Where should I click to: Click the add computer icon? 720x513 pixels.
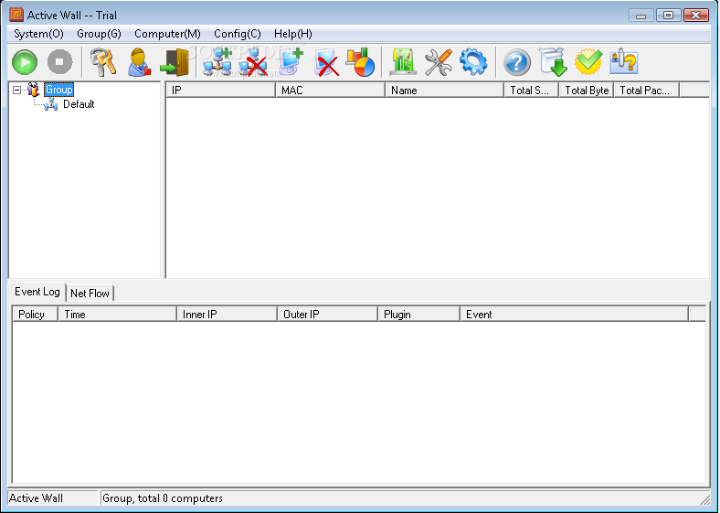[291, 62]
